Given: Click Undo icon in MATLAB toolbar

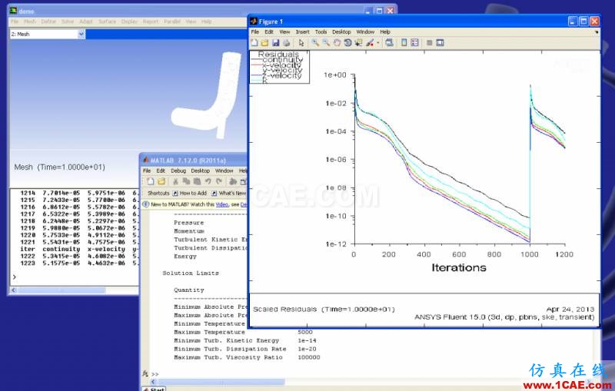Looking at the screenshot, I should click(x=208, y=181).
